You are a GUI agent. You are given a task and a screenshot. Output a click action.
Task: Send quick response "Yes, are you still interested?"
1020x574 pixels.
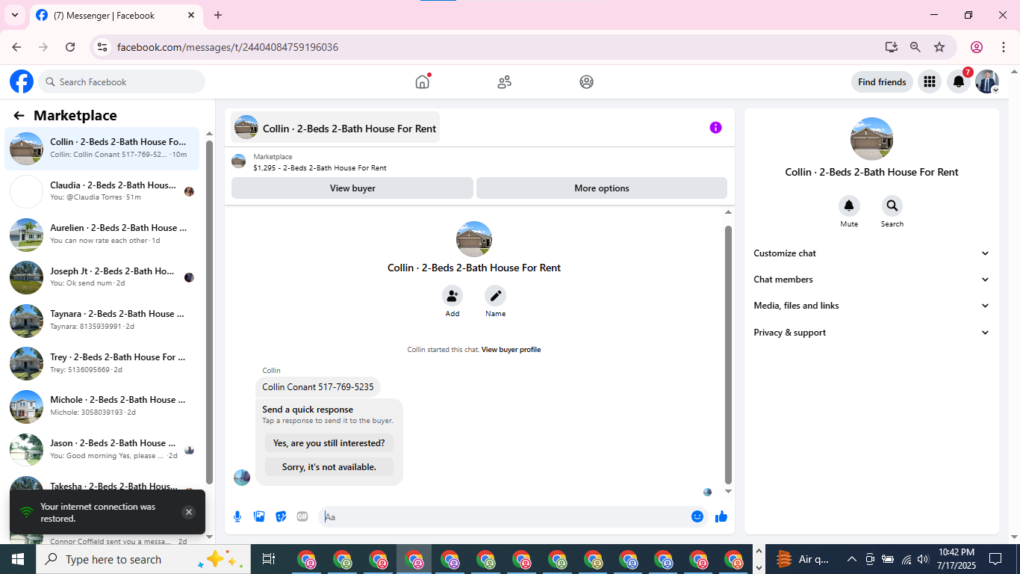329,443
